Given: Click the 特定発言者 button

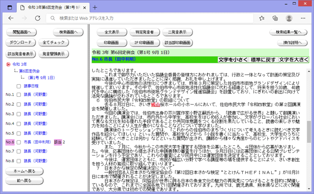Looking at the screenshot, I should point(144,32).
